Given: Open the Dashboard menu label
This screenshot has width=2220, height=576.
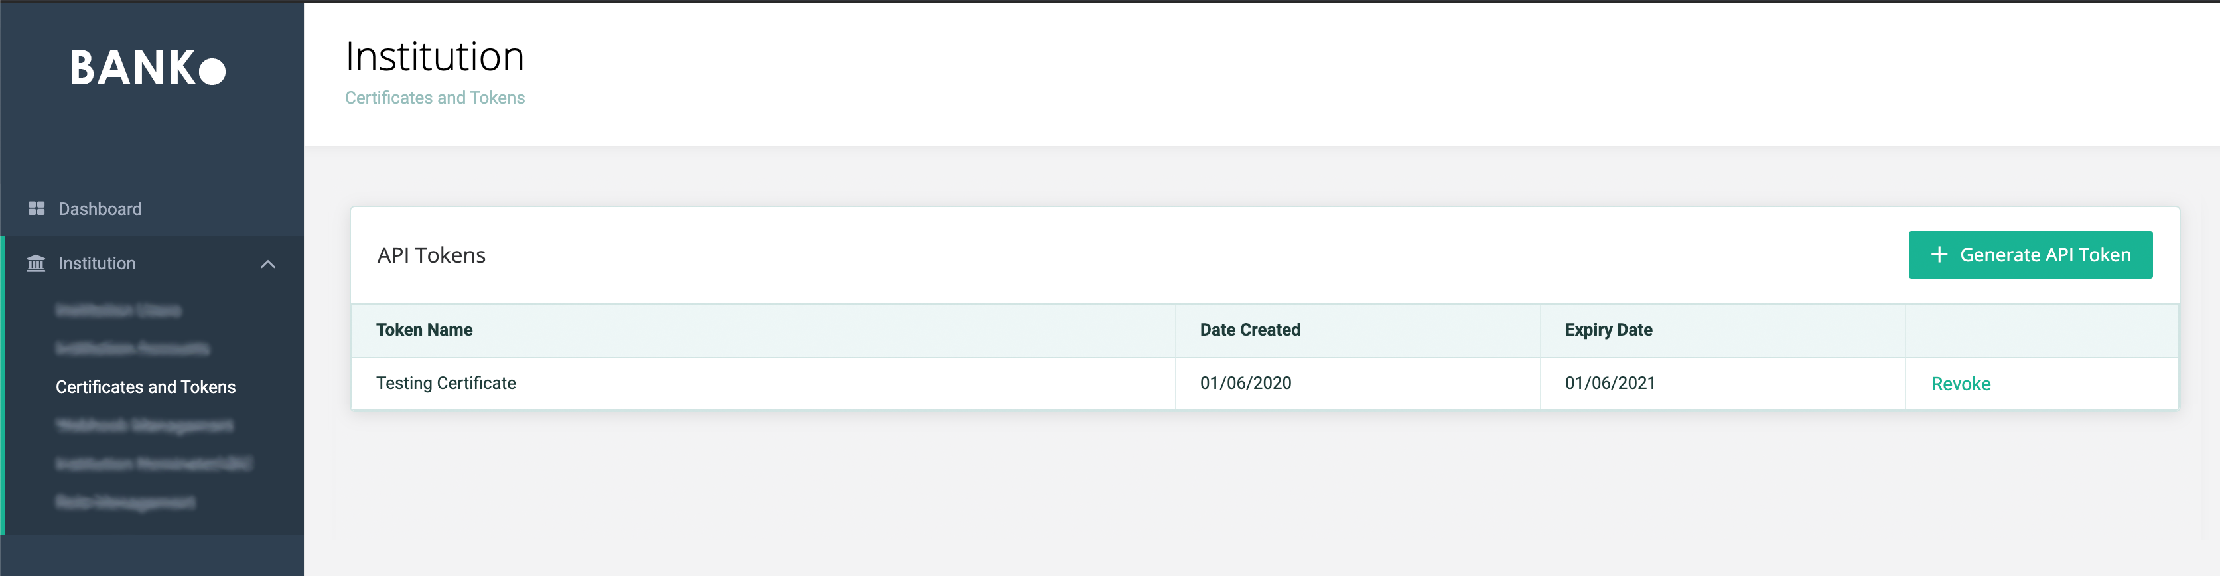Looking at the screenshot, I should coord(100,208).
